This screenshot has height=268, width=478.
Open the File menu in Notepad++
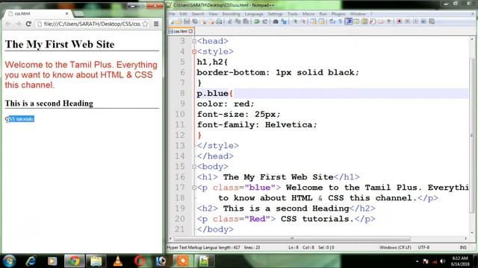172,14
